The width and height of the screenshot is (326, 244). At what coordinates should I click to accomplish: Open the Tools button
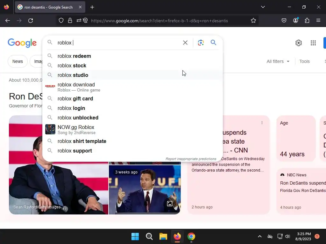pyautogui.click(x=304, y=61)
